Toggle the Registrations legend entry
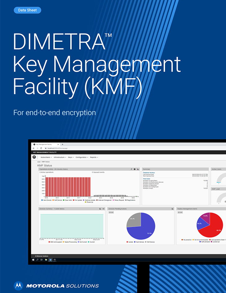Image resolution: width=226 pixels, height=293 pixels. 130,200
